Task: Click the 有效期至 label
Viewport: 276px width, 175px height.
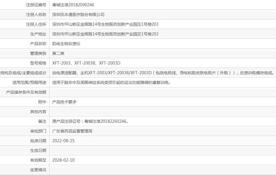Action: [38, 160]
